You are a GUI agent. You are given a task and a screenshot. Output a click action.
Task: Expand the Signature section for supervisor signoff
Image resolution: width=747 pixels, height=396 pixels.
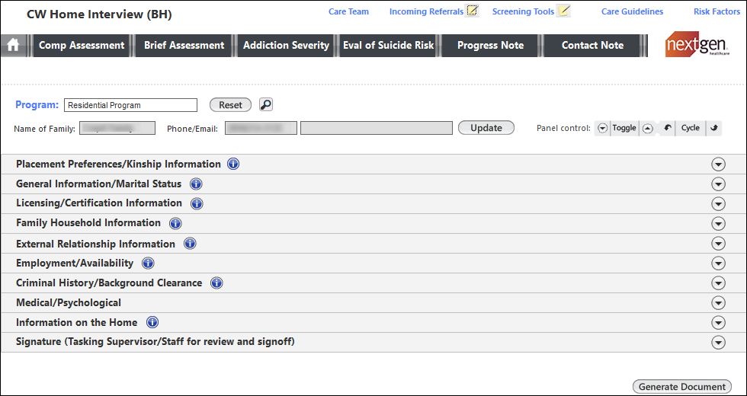pos(717,342)
